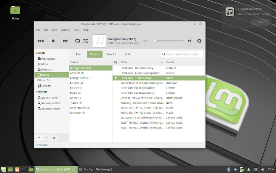This screenshot has width=276, height=173.
Task: Select HBR1.com - I.D.M. Tranceponder station
Action: click(x=159, y=73)
